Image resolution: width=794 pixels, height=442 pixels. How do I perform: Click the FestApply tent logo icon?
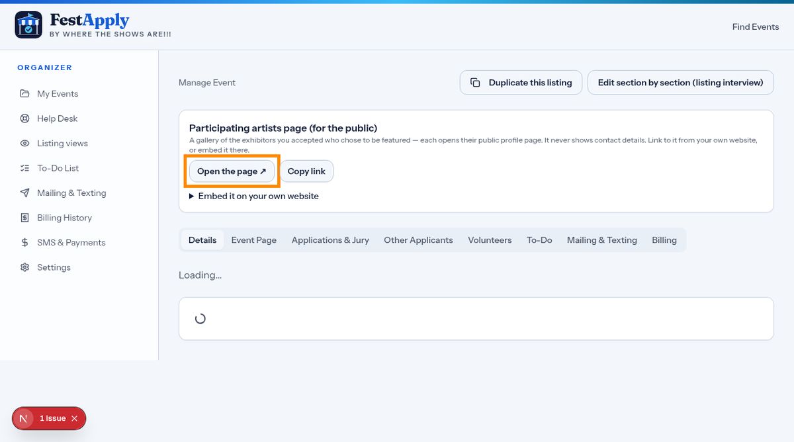pyautogui.click(x=28, y=25)
